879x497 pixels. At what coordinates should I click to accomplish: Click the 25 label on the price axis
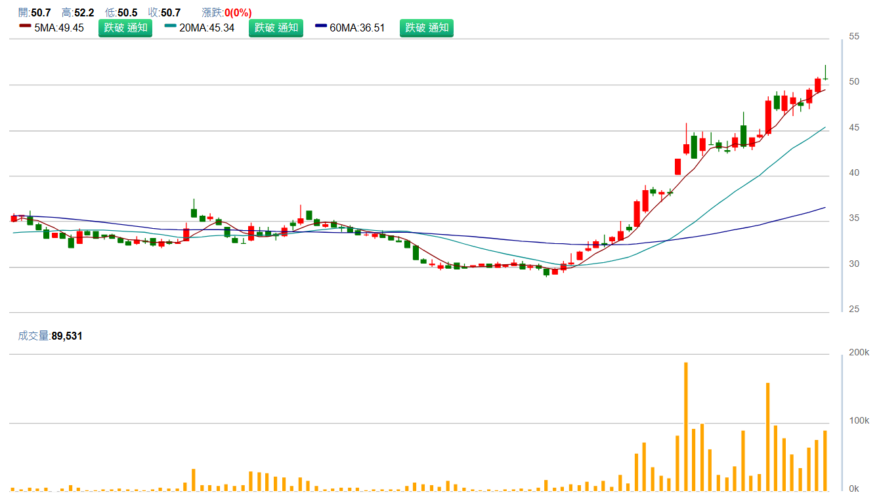click(854, 309)
